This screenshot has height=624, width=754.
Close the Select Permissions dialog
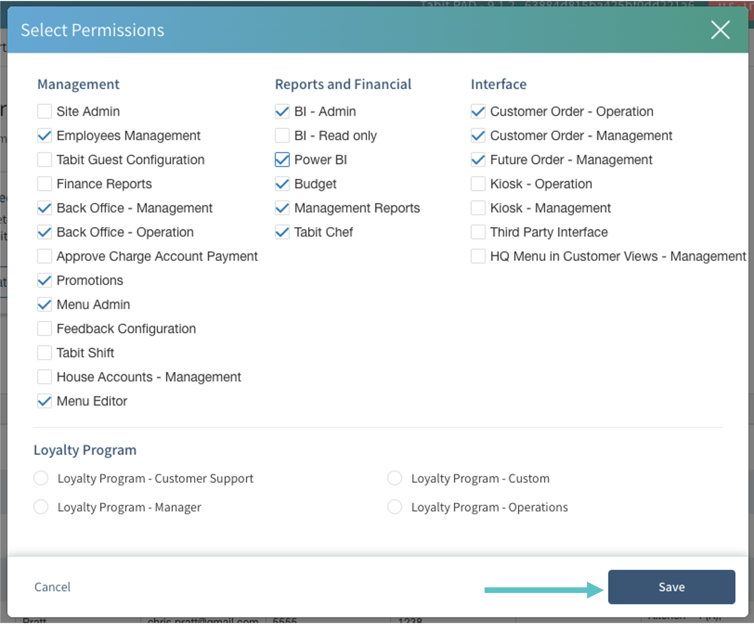[x=720, y=30]
